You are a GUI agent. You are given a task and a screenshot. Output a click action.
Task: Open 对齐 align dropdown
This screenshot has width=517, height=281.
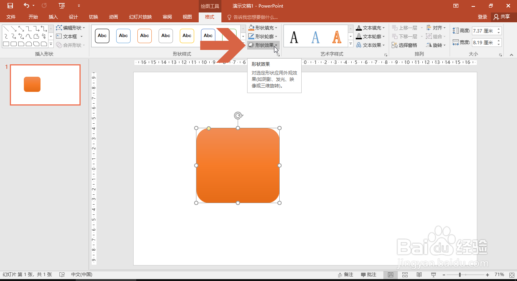pos(436,28)
